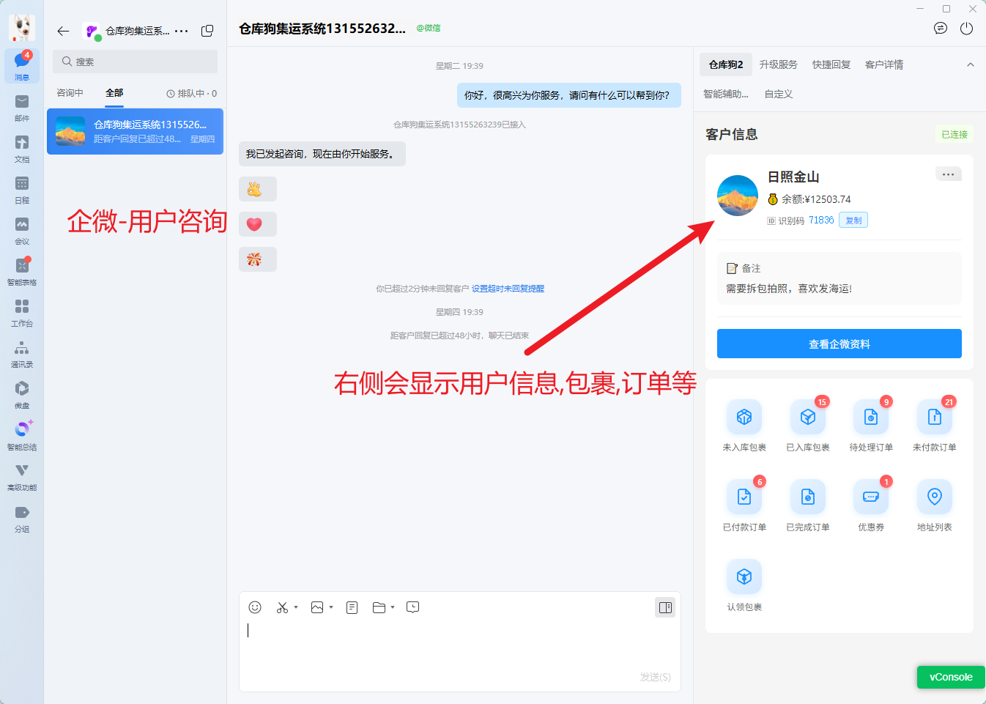Screen dimensions: 986x704
Task: Open the 智能总结 sidebar icon
Action: pyautogui.click(x=22, y=435)
